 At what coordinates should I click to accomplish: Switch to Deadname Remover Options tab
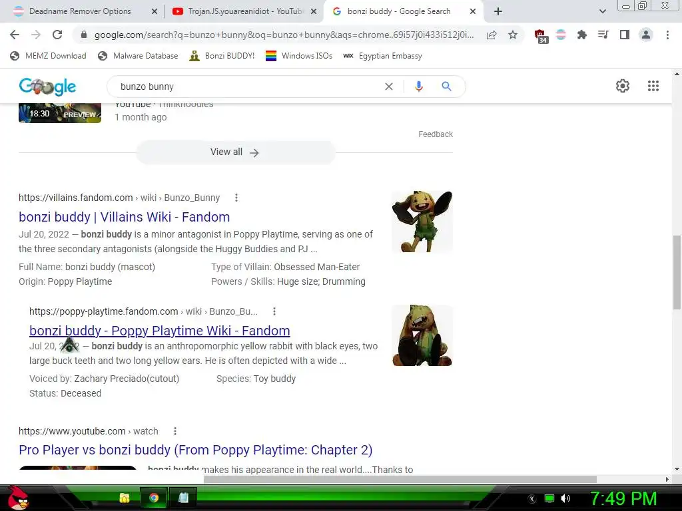pos(80,11)
